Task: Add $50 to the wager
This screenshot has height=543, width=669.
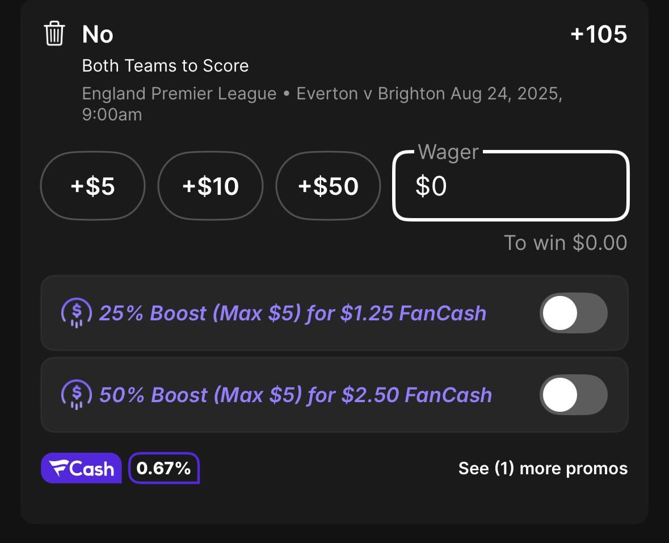Action: [x=328, y=186]
